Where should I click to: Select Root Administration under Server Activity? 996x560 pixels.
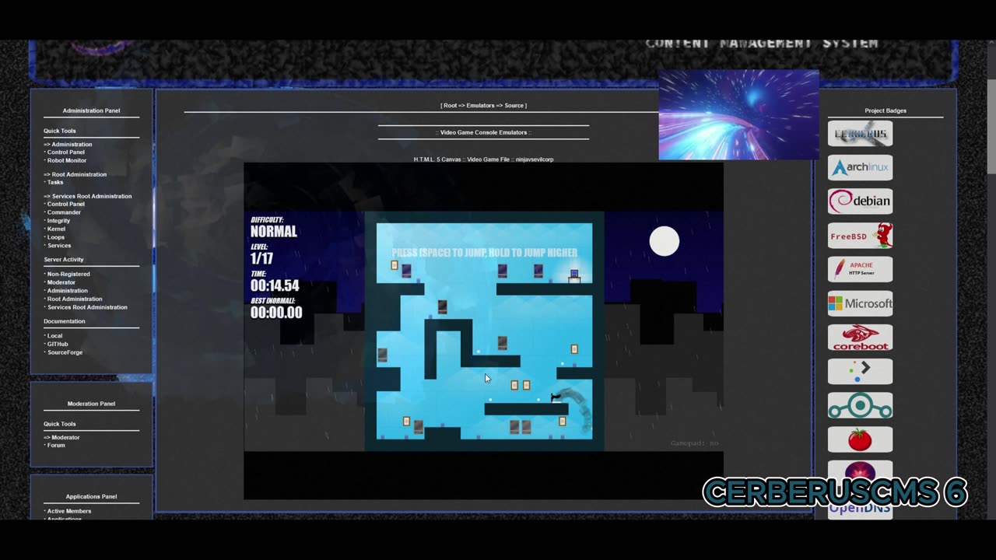tap(75, 299)
